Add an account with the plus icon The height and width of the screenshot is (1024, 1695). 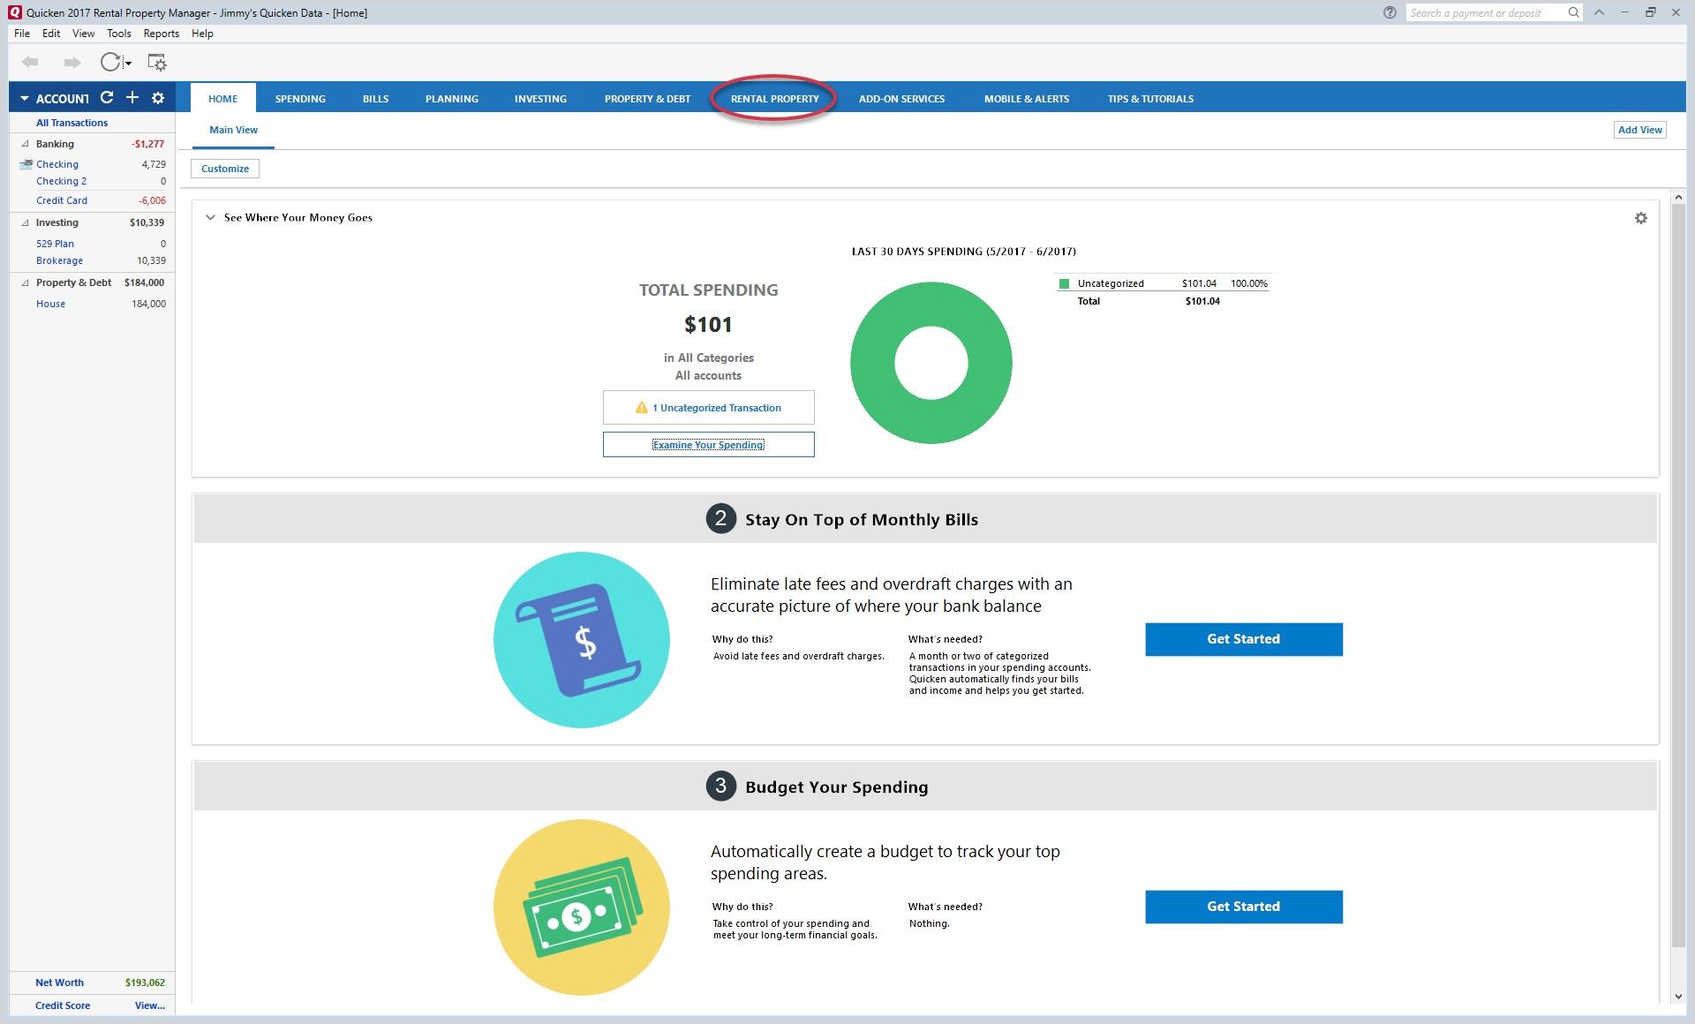pos(132,97)
